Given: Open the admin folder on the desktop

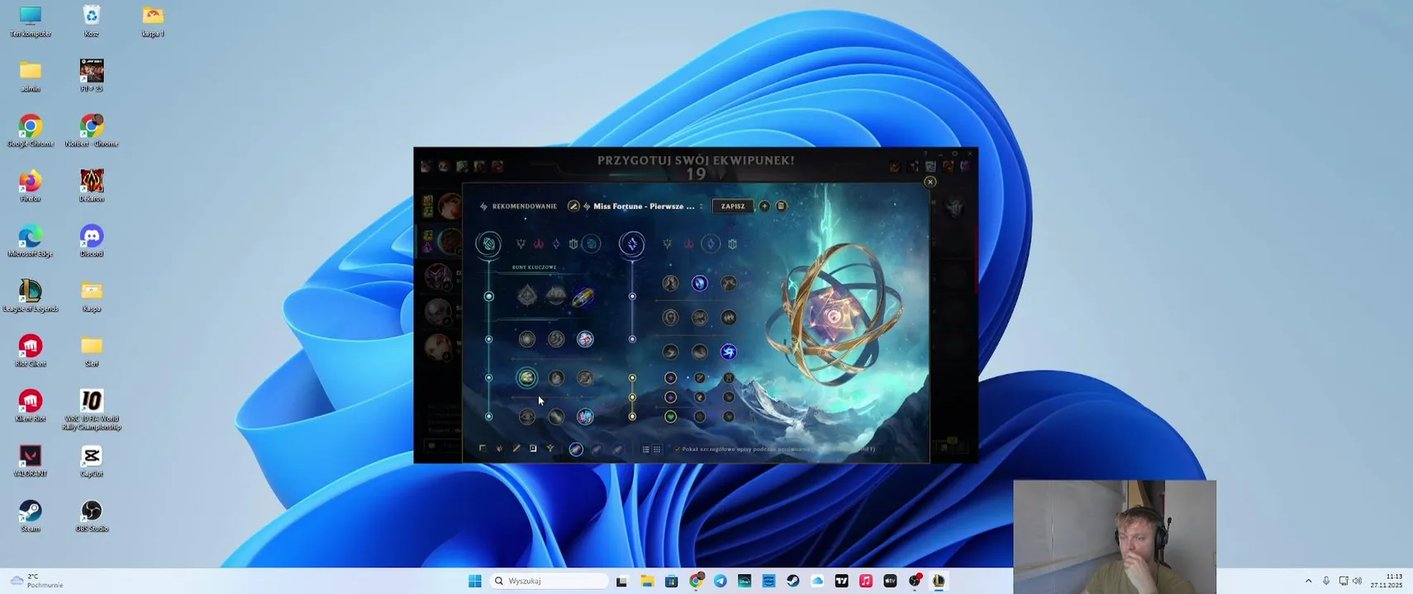Looking at the screenshot, I should [x=31, y=76].
